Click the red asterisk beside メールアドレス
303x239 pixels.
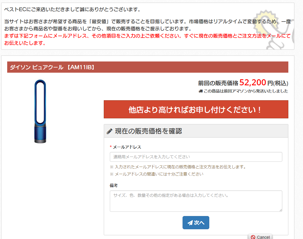click(x=111, y=147)
